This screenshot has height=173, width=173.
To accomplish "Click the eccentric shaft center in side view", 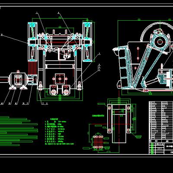I will pyautogui.click(x=160, y=42).
